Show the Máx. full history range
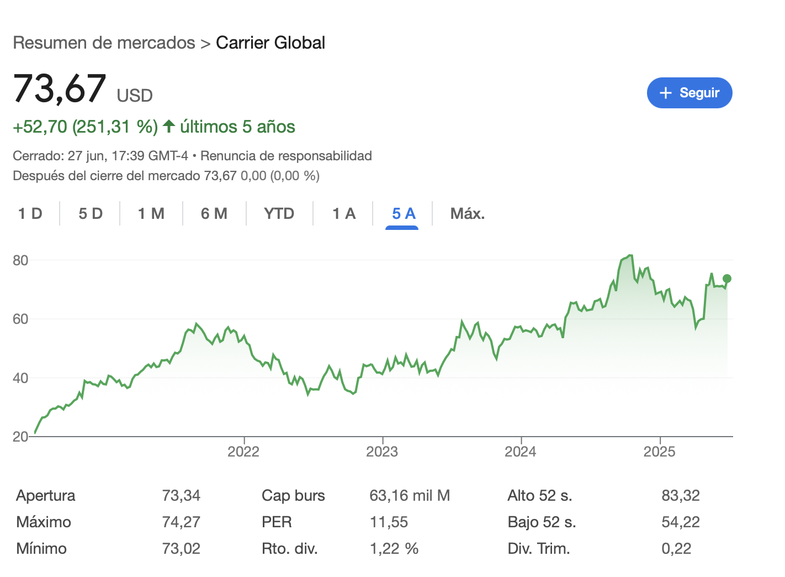The width and height of the screenshot is (785, 577). coord(467,213)
